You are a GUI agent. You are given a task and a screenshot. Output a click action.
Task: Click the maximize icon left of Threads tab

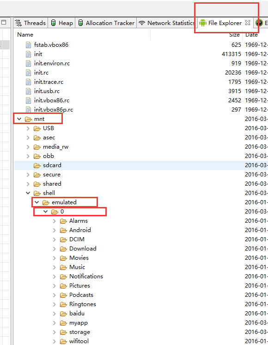pyautogui.click(x=4, y=22)
